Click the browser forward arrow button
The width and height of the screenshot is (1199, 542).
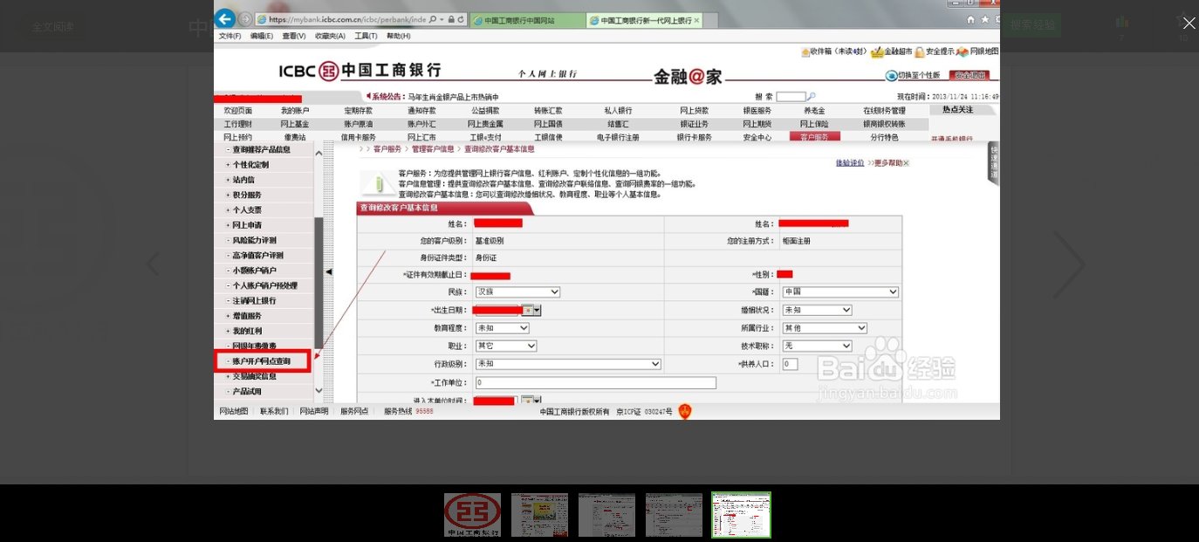point(245,18)
